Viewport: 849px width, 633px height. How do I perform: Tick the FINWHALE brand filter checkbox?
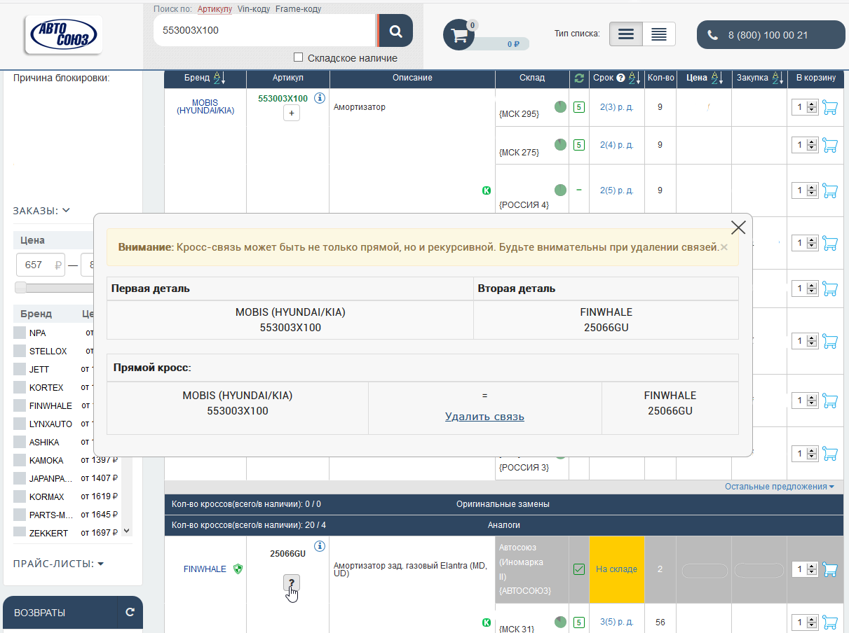20,405
